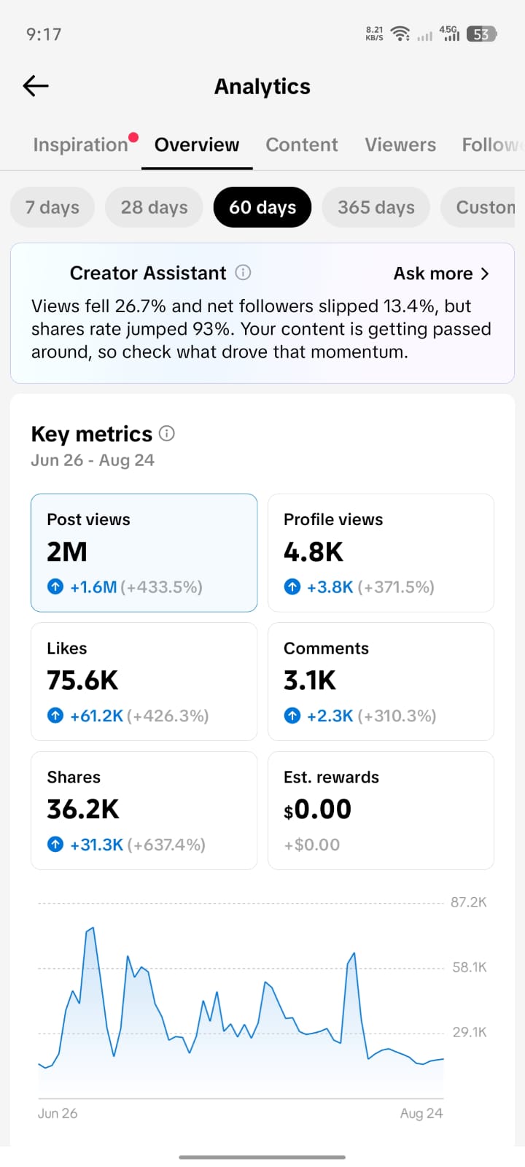Tap the Shares blue up-arrow icon
This screenshot has width=525, height=1167.
point(55,845)
